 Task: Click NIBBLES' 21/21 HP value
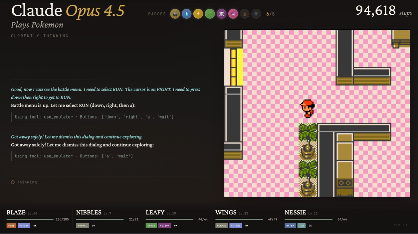pos(134,219)
